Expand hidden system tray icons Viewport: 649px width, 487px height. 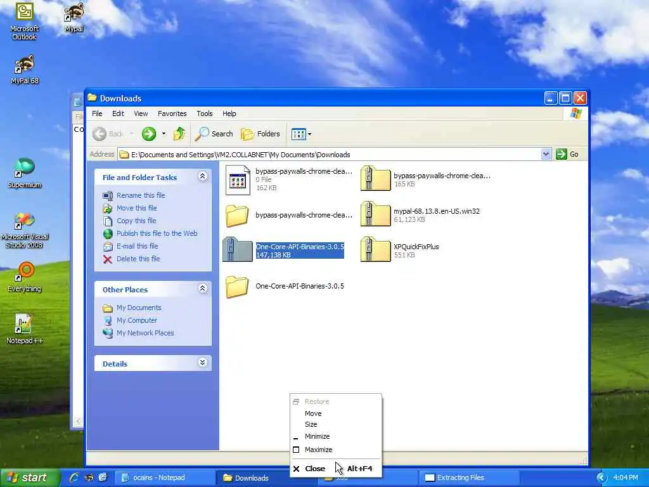601,478
